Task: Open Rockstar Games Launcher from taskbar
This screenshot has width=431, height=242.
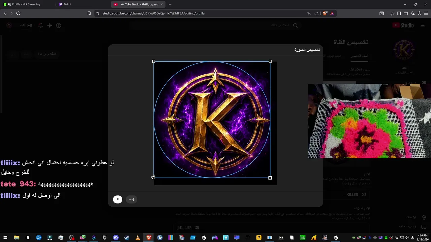Action: pos(259,238)
